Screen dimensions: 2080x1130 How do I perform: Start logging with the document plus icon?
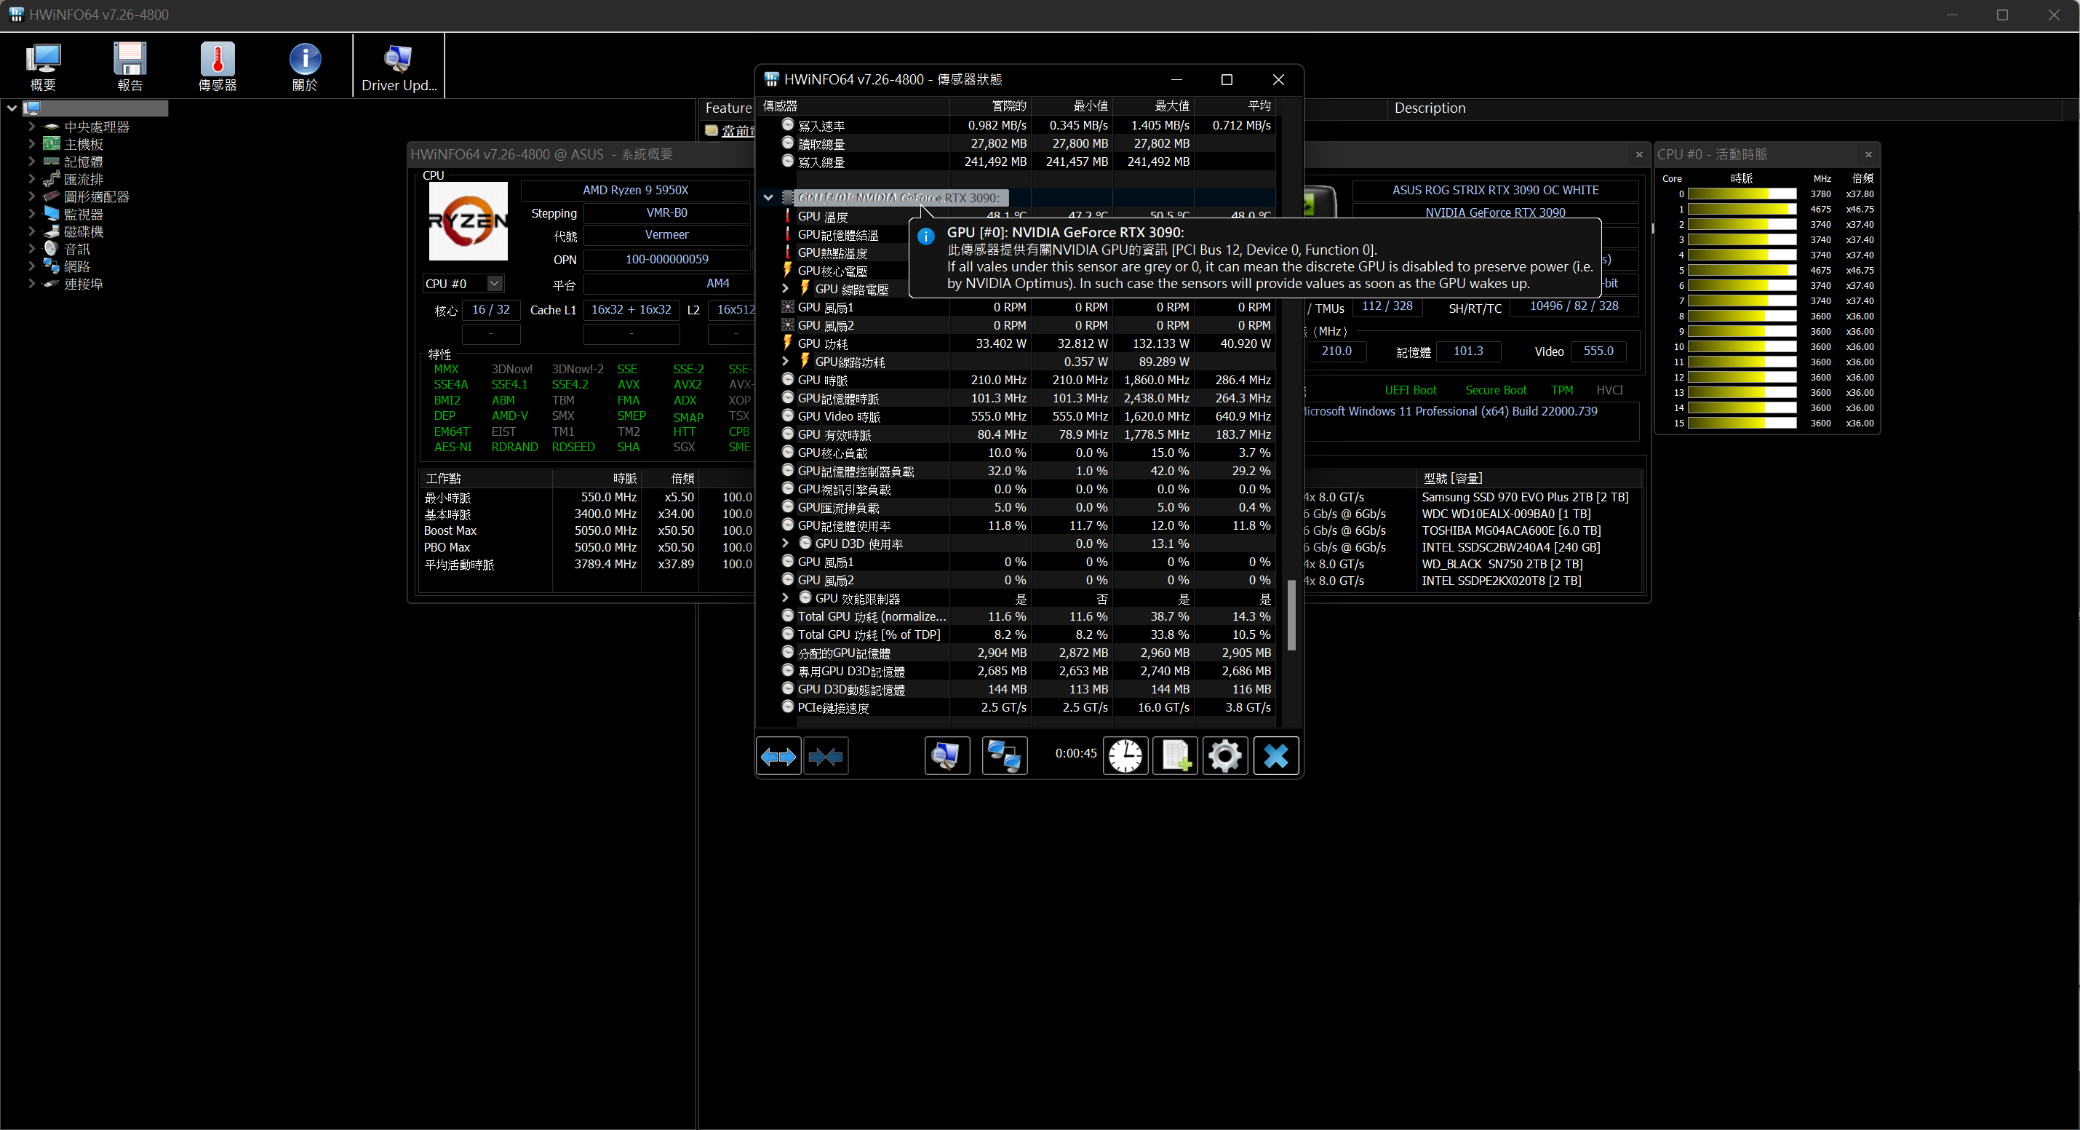point(1175,756)
